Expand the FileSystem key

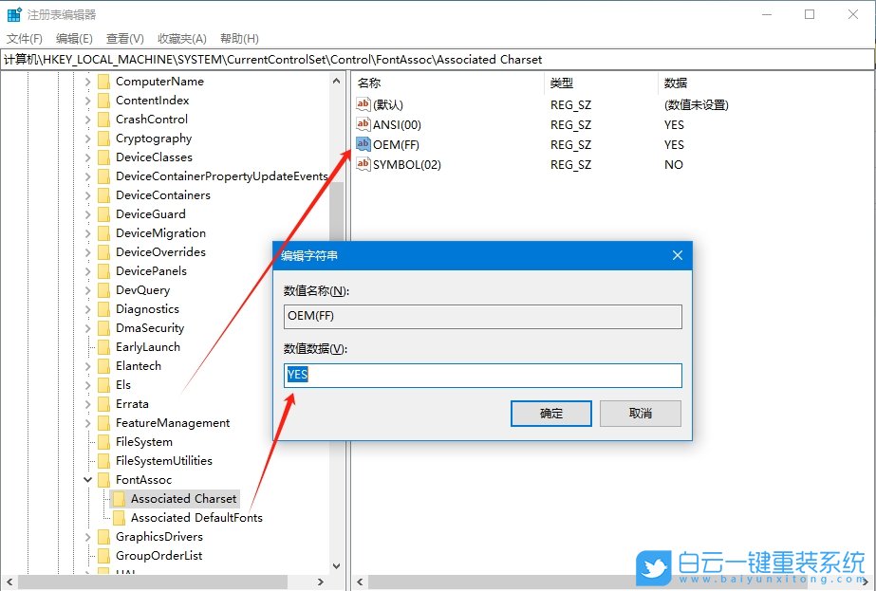[87, 441]
